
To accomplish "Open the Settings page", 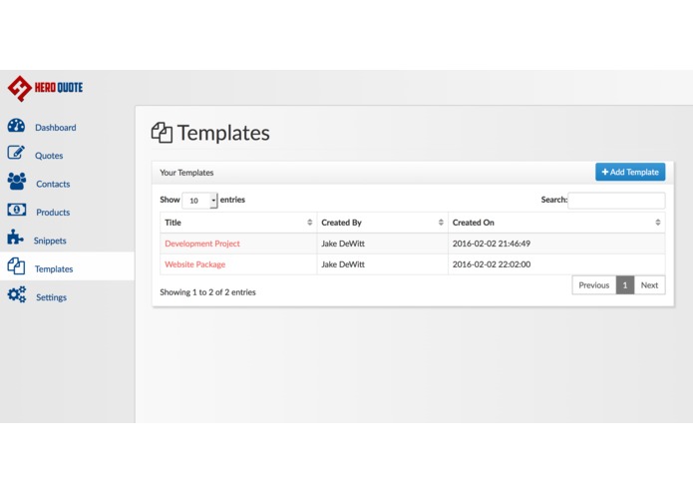I will pos(51,297).
